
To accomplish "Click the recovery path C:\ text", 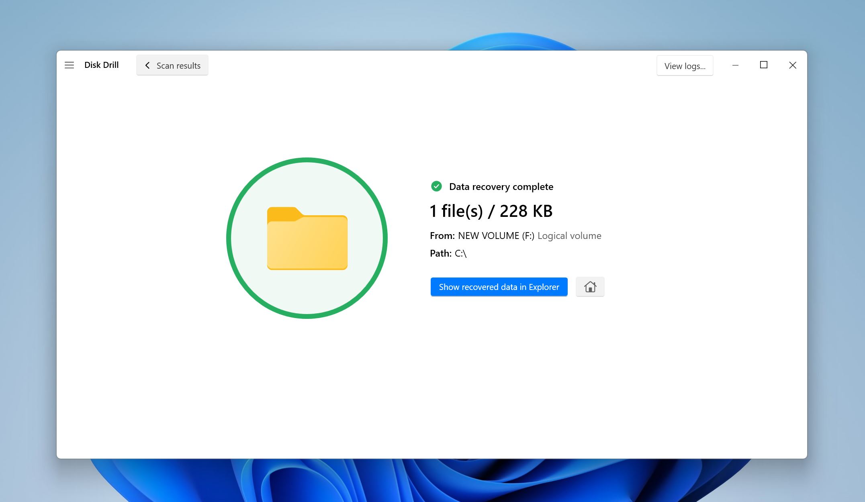I will [460, 253].
